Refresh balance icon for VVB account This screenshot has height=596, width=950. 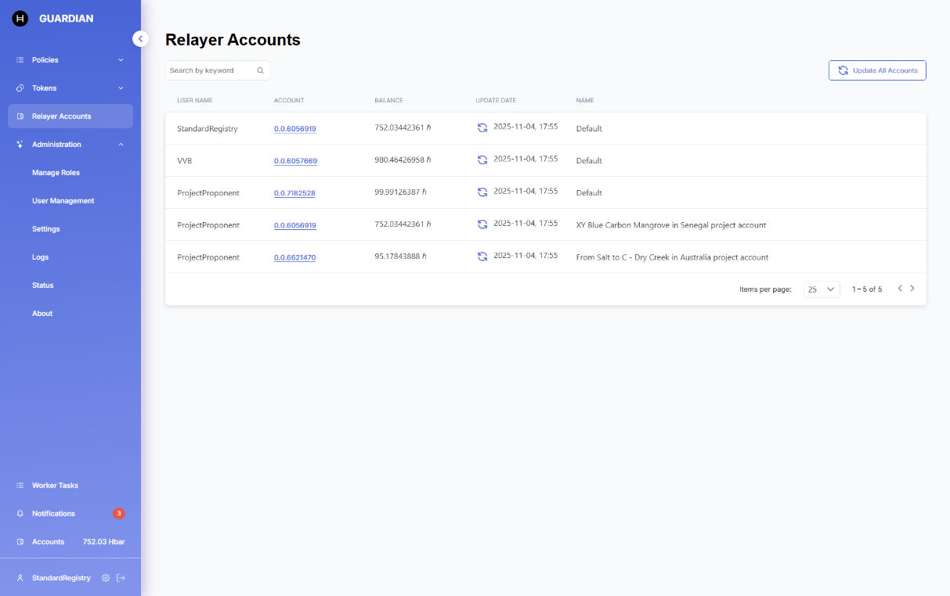point(482,160)
